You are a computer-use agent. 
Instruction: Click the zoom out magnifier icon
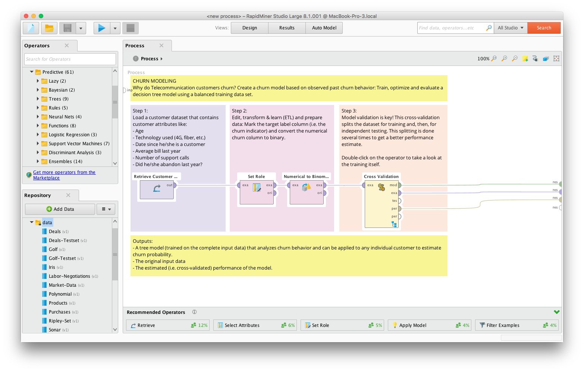515,59
